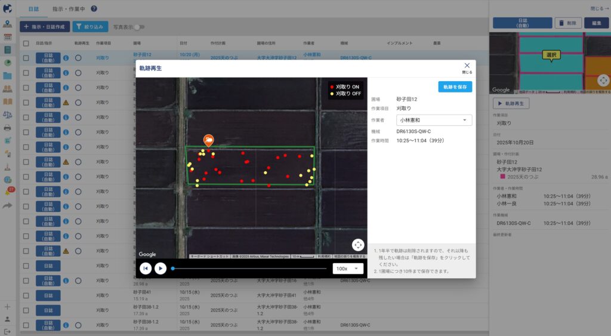611x336 pixels.
Task: Expand the 100x playback speed dropdown
Action: (x=348, y=269)
